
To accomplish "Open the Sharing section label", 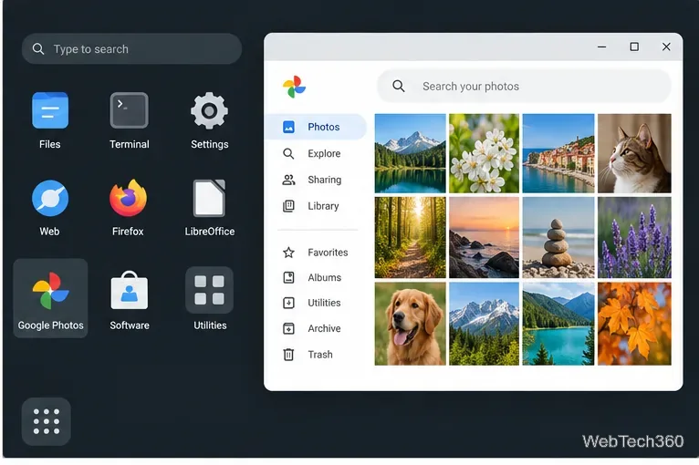I will coord(325,180).
